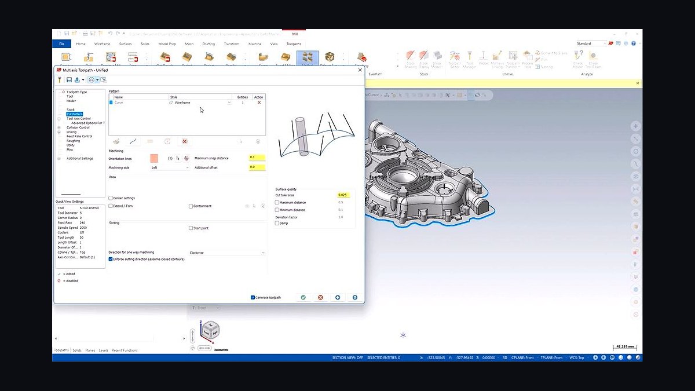Viewport: 695px width, 391px height.
Task: Open Mastercam help icon at top right
Action: (634, 43)
